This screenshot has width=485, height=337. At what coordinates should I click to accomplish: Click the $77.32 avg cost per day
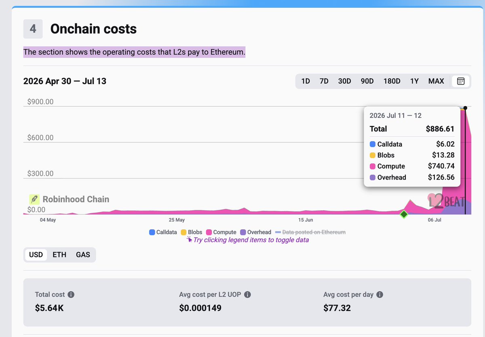coord(337,308)
